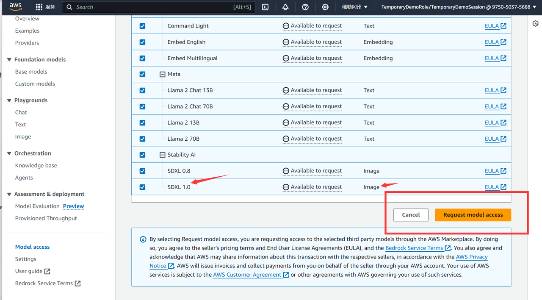The height and width of the screenshot is (300, 542).
Task: Open the Image playground
Action: click(x=23, y=137)
